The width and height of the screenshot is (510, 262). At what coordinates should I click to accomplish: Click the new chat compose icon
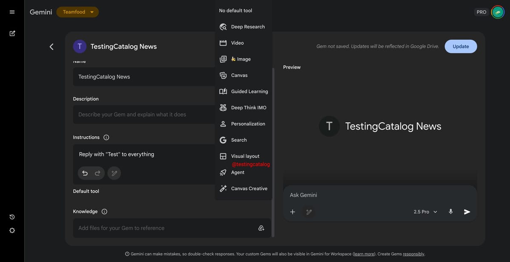[12, 33]
